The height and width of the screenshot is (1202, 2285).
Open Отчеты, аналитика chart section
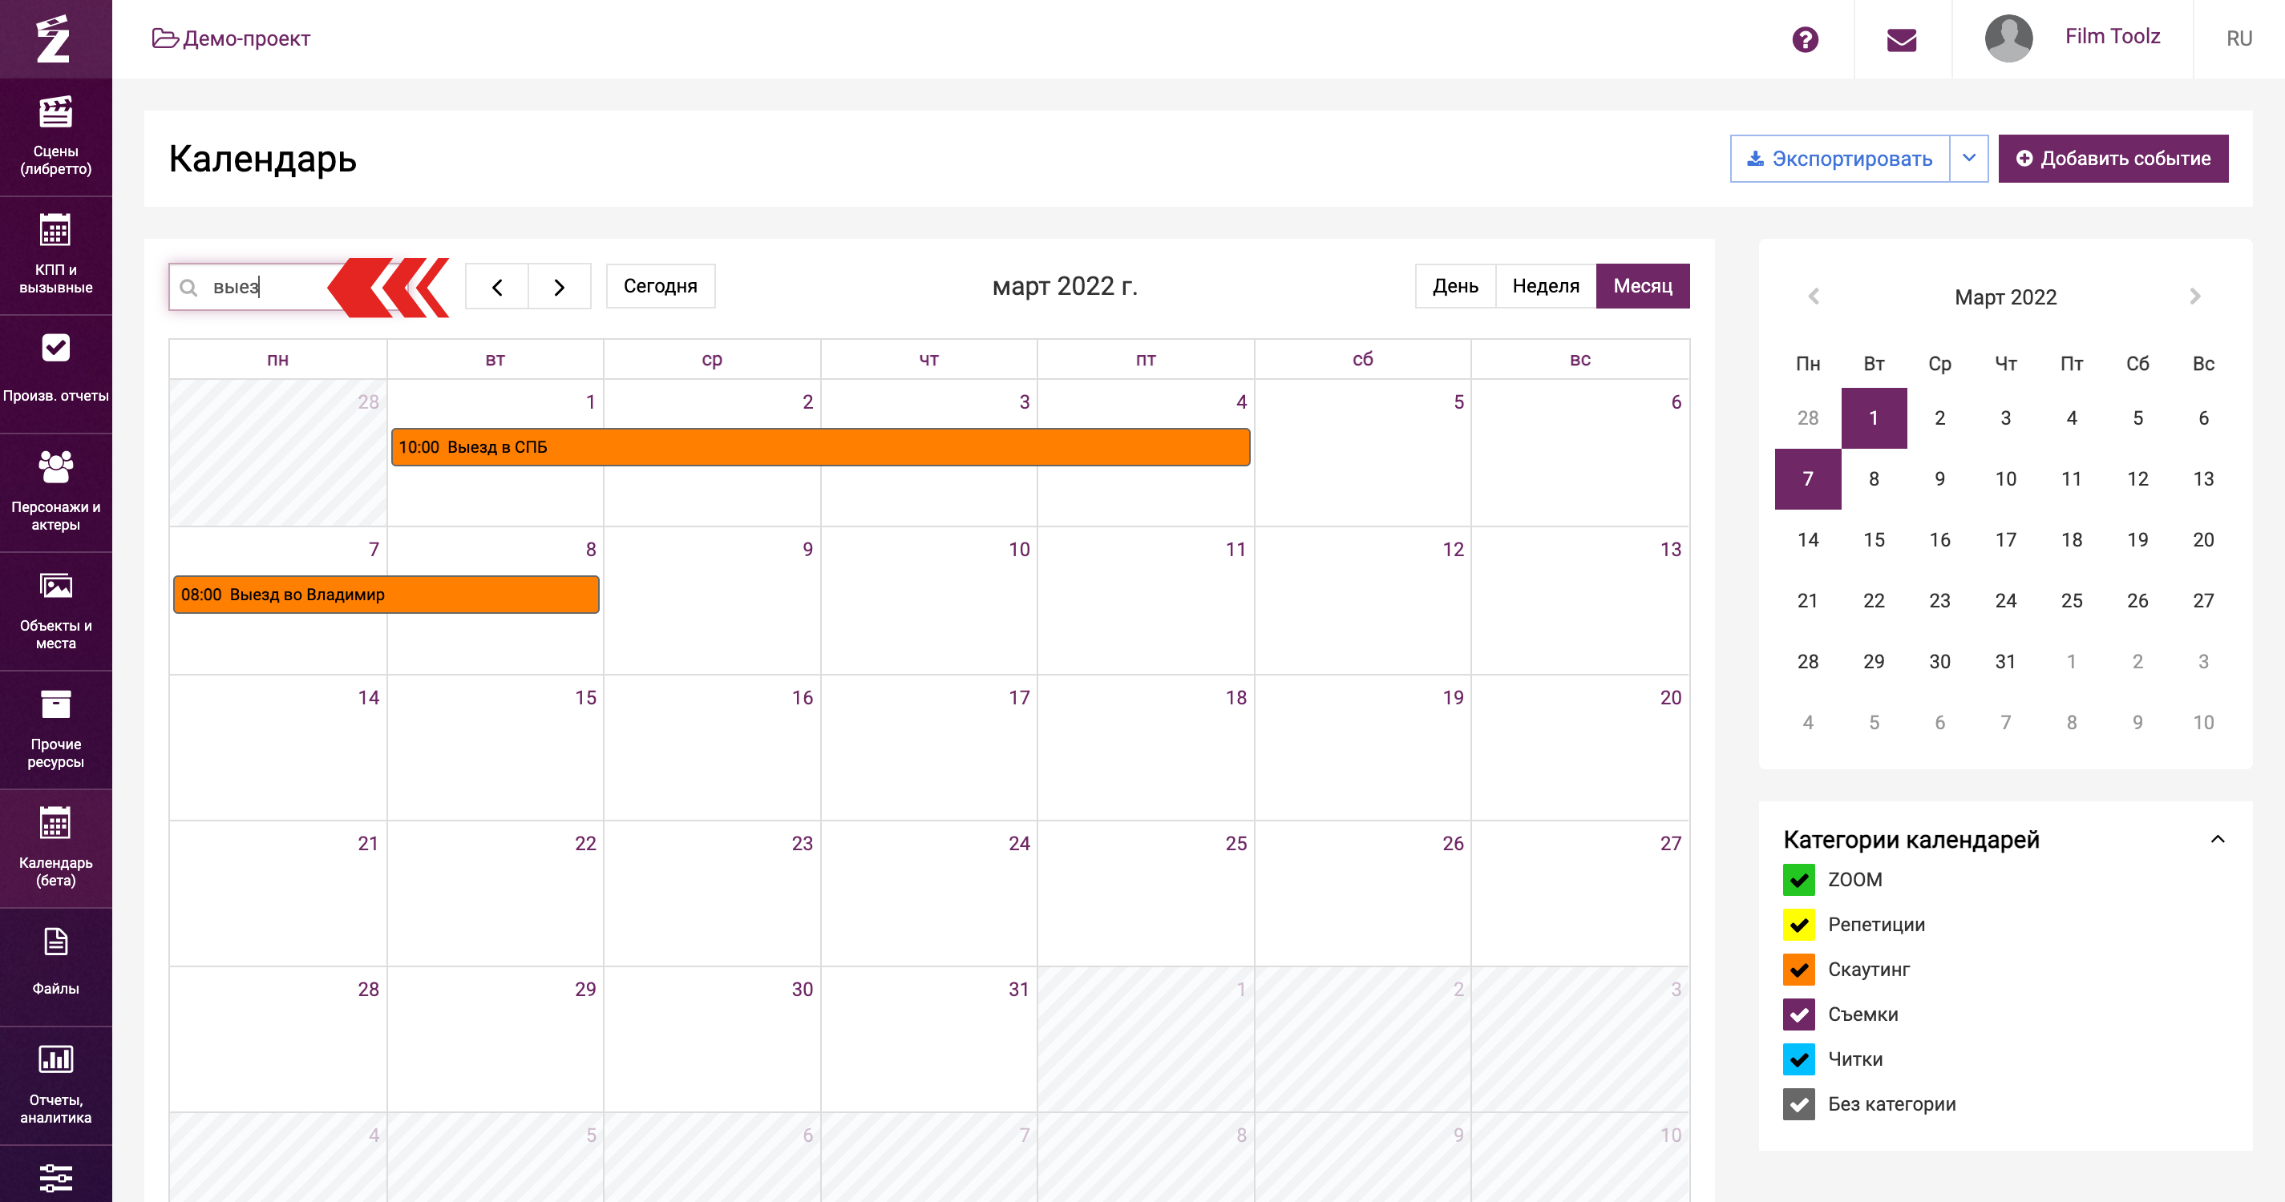(x=56, y=1085)
